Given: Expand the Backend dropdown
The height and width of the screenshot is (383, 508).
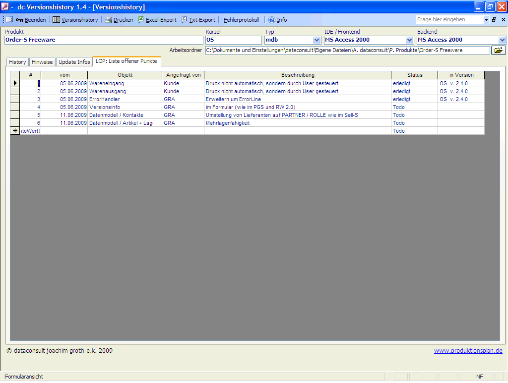Looking at the screenshot, I should point(502,40).
